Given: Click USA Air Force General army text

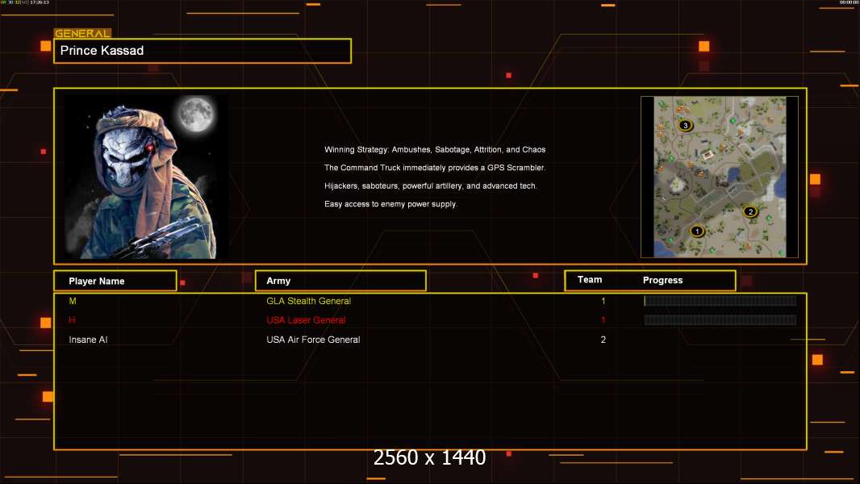Looking at the screenshot, I should (313, 340).
